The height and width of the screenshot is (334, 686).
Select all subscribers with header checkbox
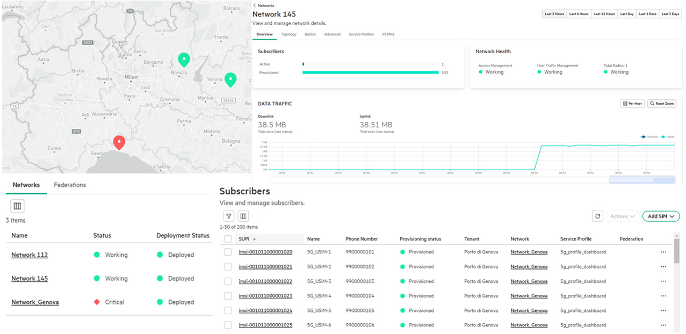[228, 239]
